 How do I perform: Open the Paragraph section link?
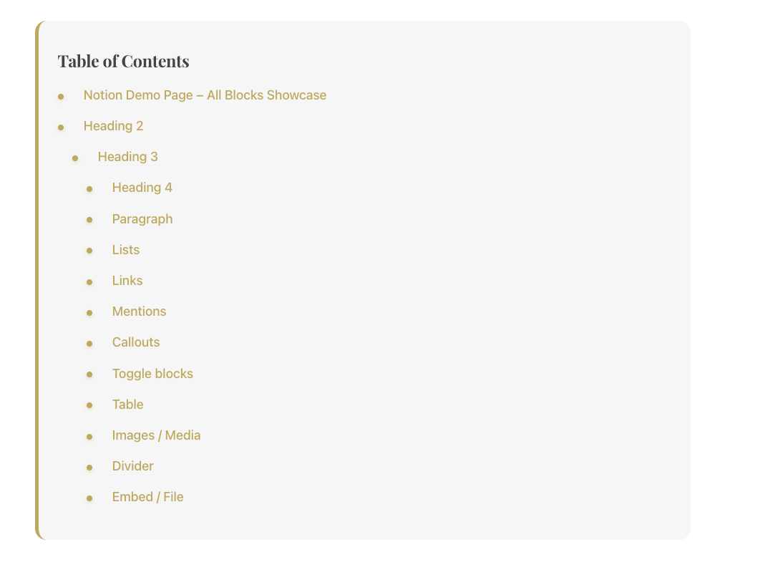pos(142,218)
